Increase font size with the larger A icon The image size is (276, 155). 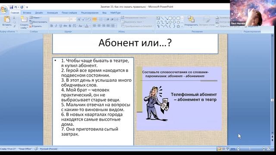(x=79, y=19)
